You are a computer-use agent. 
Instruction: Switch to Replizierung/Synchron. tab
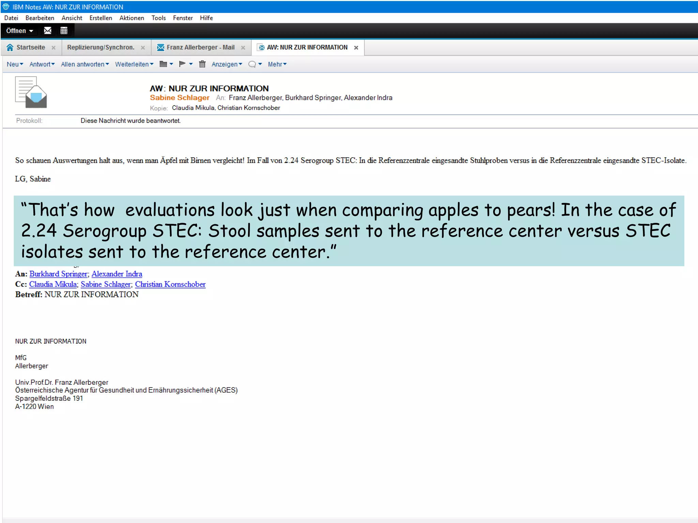(x=101, y=47)
